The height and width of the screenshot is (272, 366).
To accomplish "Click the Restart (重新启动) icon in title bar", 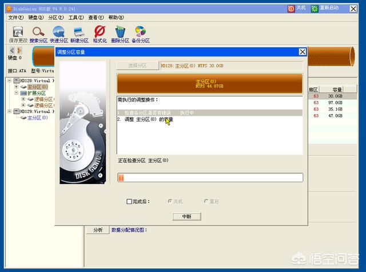I will (315, 9).
